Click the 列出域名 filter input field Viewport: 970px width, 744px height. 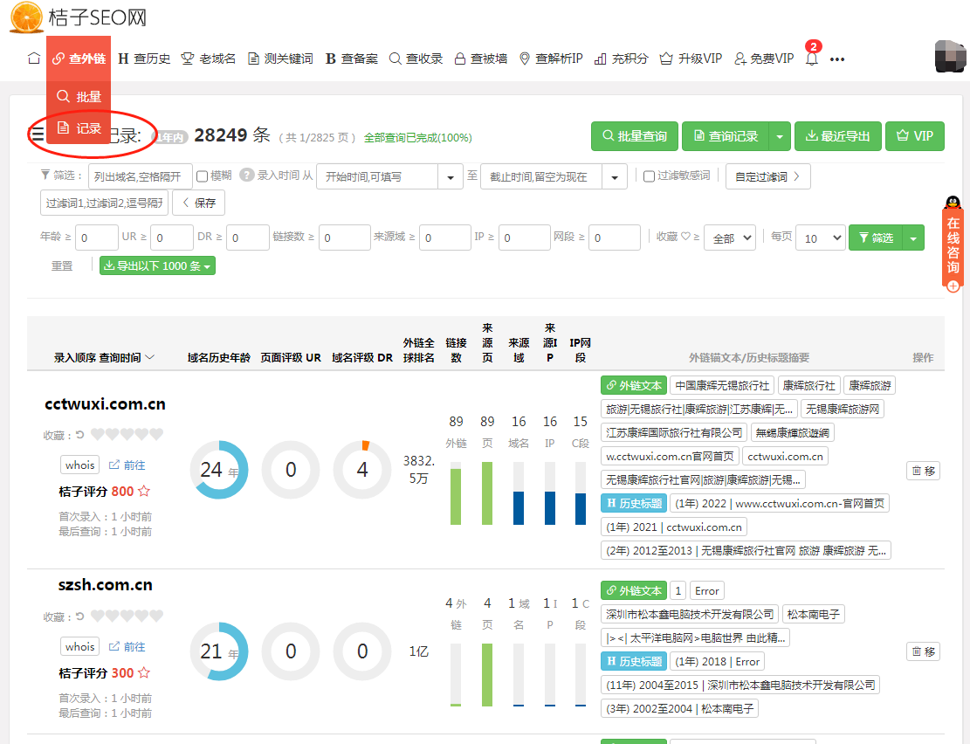click(x=140, y=176)
